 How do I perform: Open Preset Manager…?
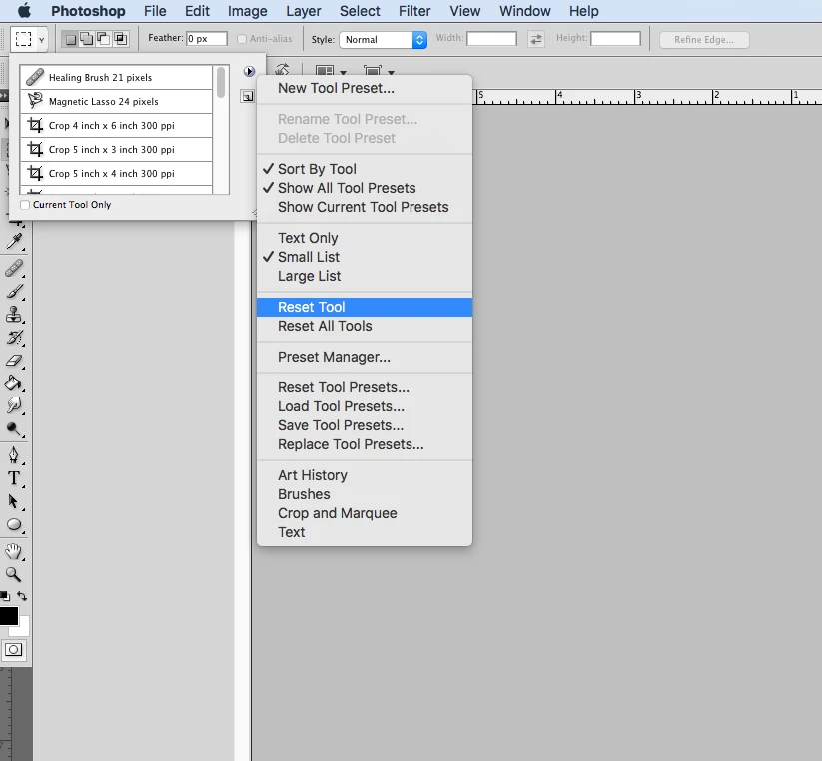(x=365, y=357)
